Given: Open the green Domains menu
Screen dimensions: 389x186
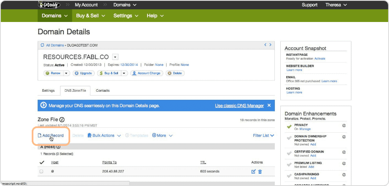Looking at the screenshot, I should point(55,16).
